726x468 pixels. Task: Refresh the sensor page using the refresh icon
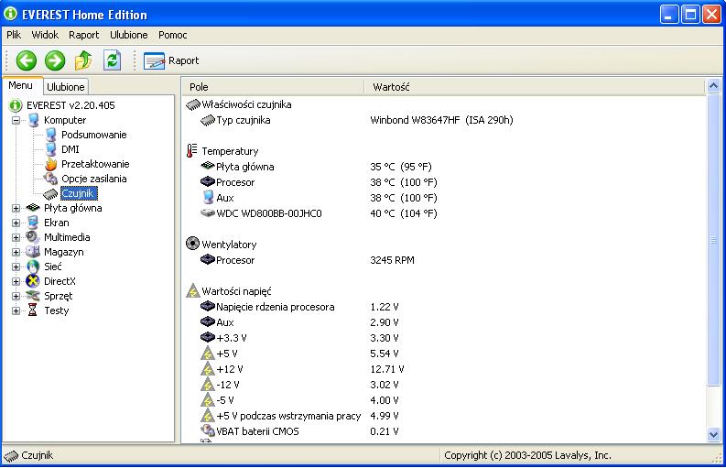(112, 60)
